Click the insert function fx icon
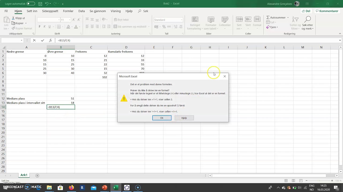 (50, 41)
